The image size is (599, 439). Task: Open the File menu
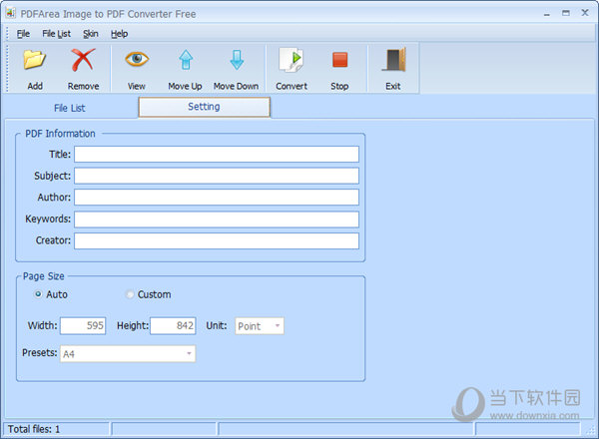23,34
